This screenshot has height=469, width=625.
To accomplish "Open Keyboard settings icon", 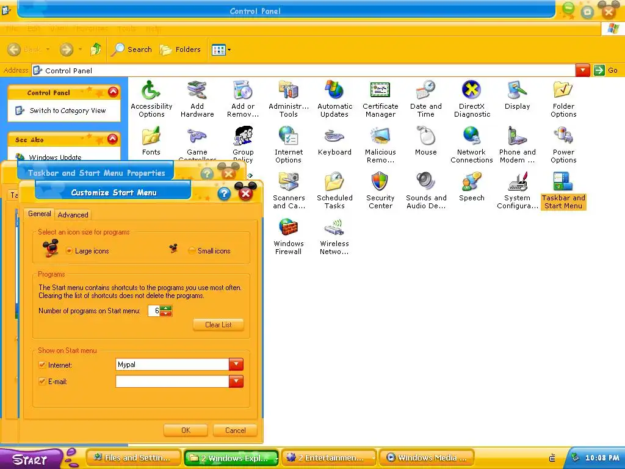I will (x=334, y=141).
